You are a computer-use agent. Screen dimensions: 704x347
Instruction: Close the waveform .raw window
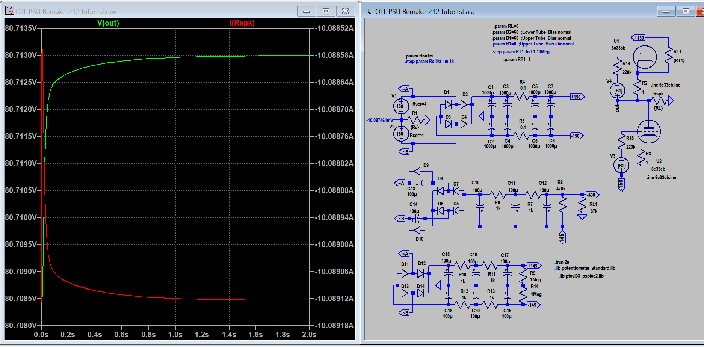click(345, 11)
